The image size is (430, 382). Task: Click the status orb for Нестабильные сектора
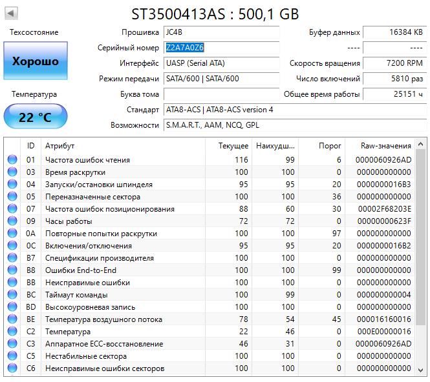click(12, 356)
